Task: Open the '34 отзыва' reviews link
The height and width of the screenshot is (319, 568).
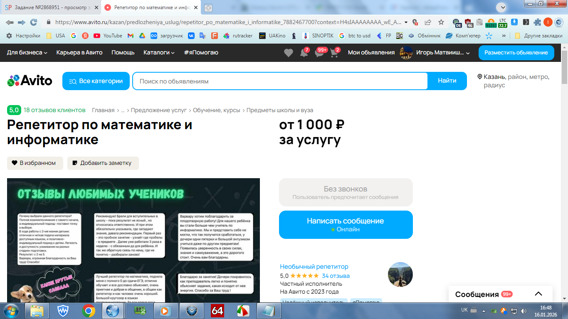Action: coord(336,276)
